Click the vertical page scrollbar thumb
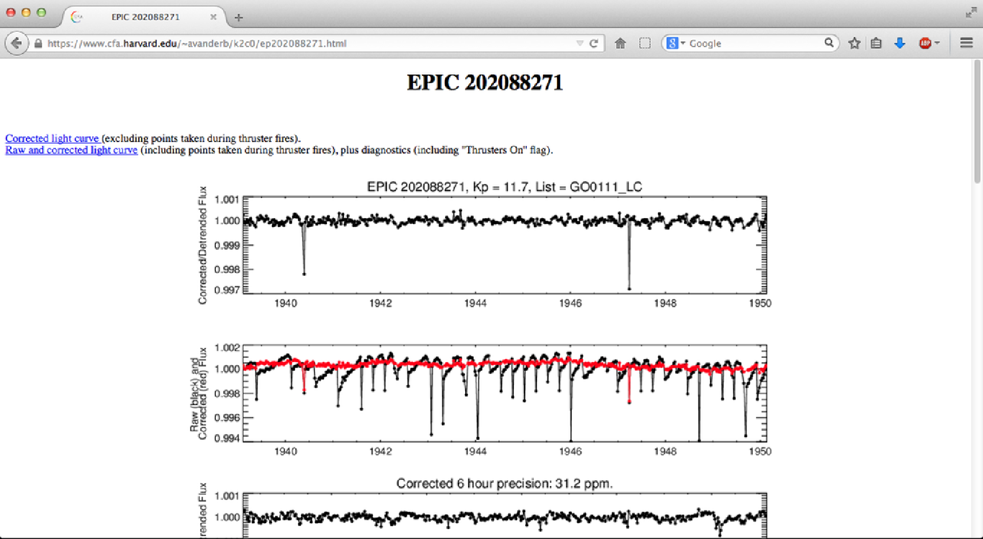Screen dimensions: 983x539 pos(977,121)
